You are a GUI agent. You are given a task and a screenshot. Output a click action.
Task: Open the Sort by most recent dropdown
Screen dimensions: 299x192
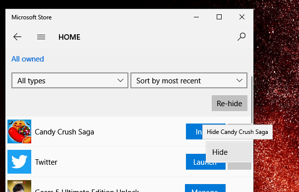[x=189, y=80]
